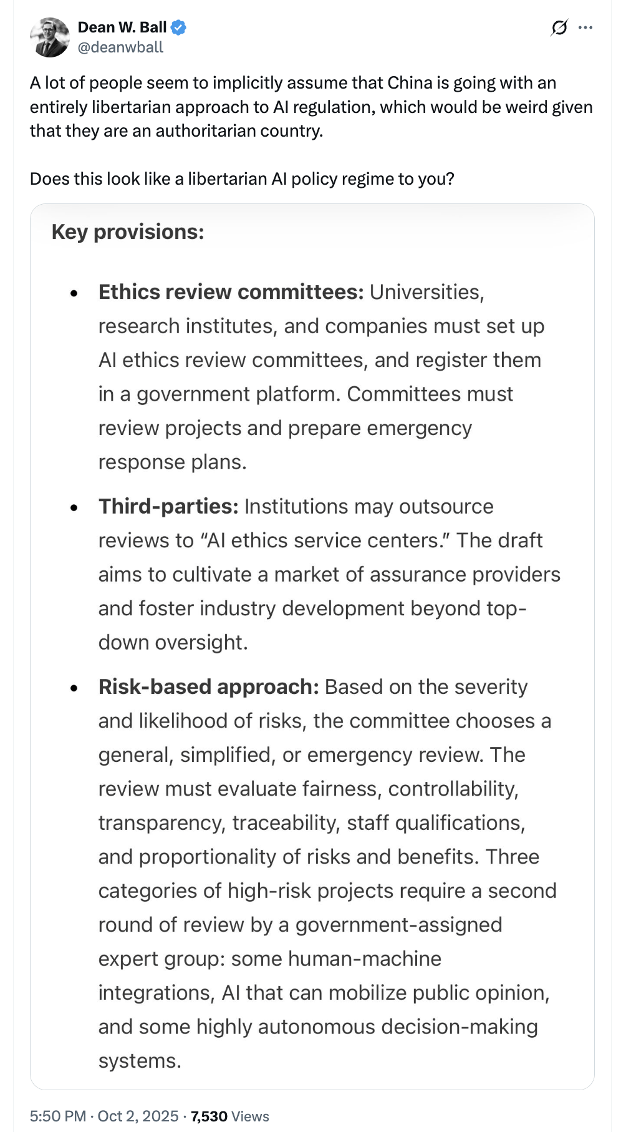Click the bullet dot beside Ethics review committees
Screen dimensions: 626x1132
[75, 293]
